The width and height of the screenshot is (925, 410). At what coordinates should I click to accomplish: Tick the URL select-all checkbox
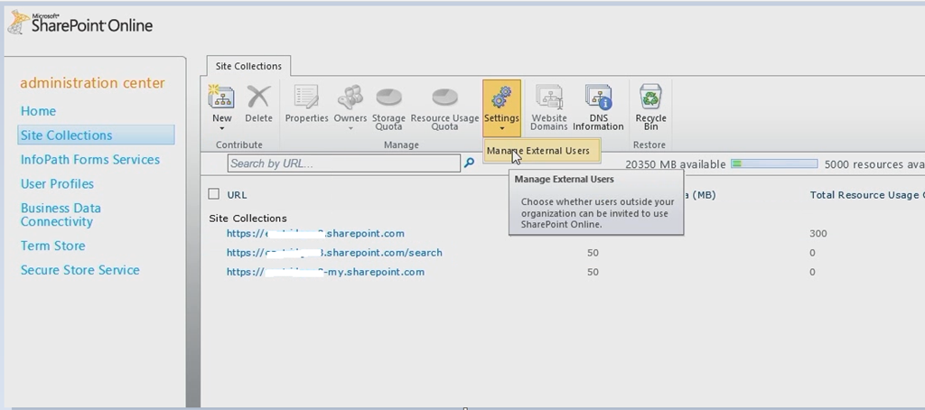pos(214,194)
